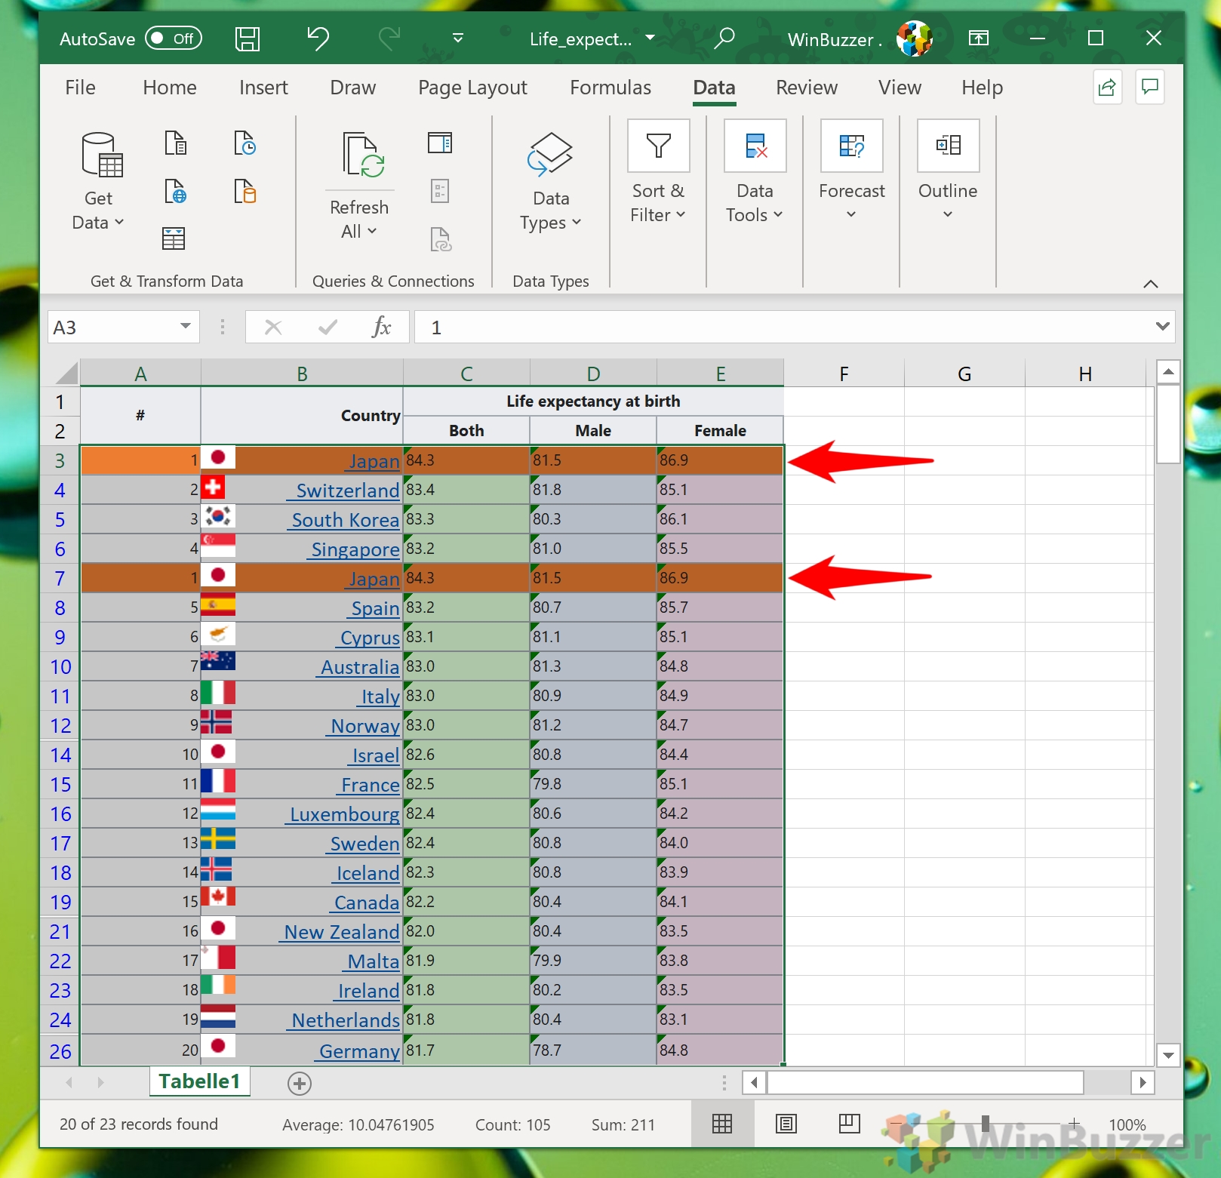Toggle the AutoSave switch
Image resolution: width=1221 pixels, height=1178 pixels.
coord(174,38)
